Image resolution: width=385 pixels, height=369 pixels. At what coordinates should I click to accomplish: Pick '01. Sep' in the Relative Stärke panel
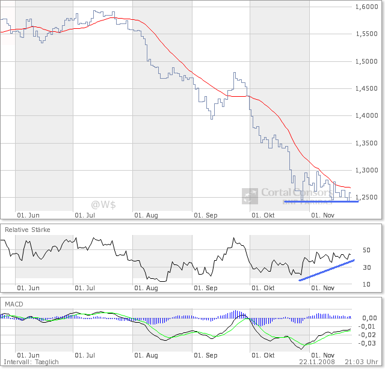click(206, 288)
